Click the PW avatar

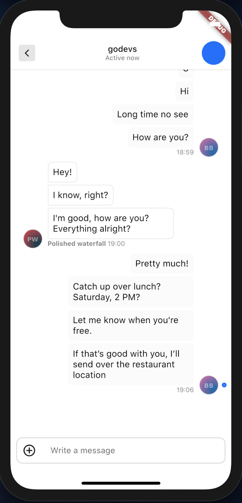tap(33, 239)
